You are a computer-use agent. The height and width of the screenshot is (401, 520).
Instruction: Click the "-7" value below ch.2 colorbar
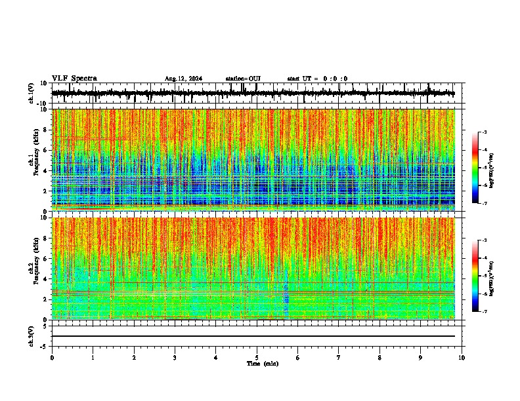pyautogui.click(x=484, y=312)
